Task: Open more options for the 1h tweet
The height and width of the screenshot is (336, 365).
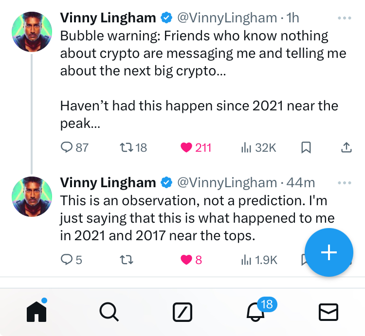Action: pos(344,18)
